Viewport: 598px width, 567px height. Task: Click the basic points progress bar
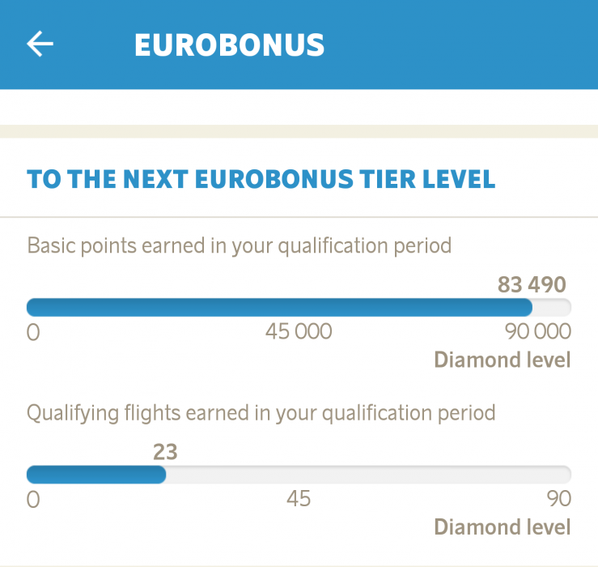pyautogui.click(x=279, y=307)
